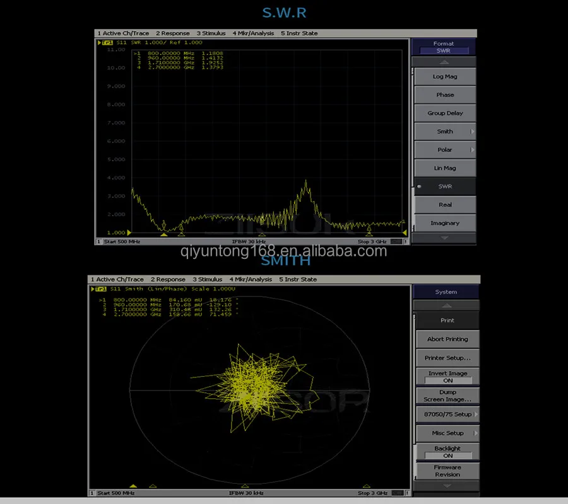
Task: Expand 87050/75 Setup submenu
Action: click(447, 415)
